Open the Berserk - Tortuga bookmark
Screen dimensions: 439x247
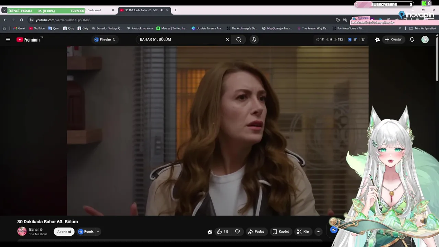pyautogui.click(x=107, y=28)
